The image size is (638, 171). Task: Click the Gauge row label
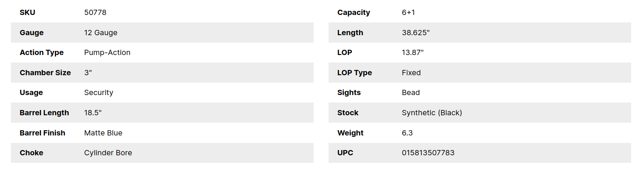pos(32,33)
